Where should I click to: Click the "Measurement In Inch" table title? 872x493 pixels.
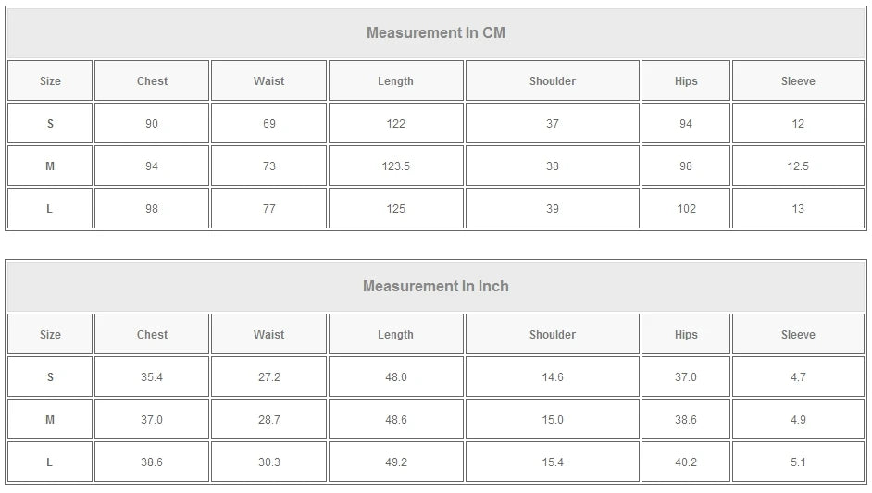click(436, 287)
